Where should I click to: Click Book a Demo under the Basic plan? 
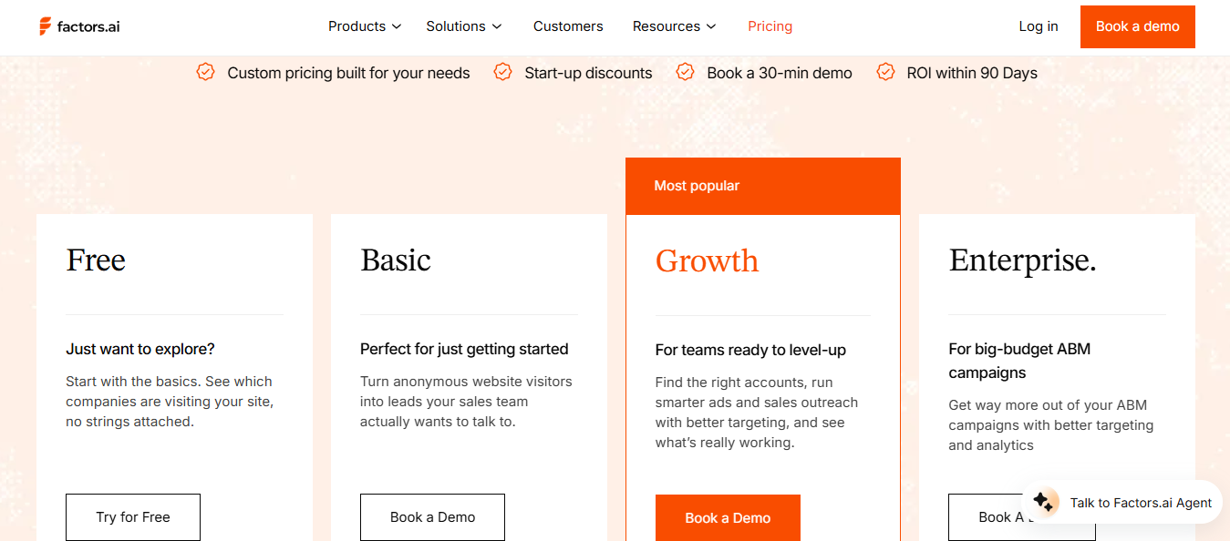432,516
